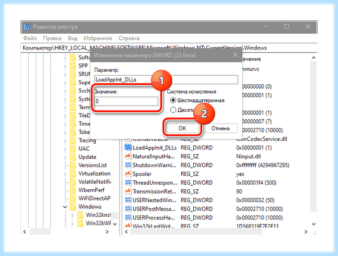
Task: Click the folder icon next to Win32kns
Action: pyautogui.click(x=80, y=215)
